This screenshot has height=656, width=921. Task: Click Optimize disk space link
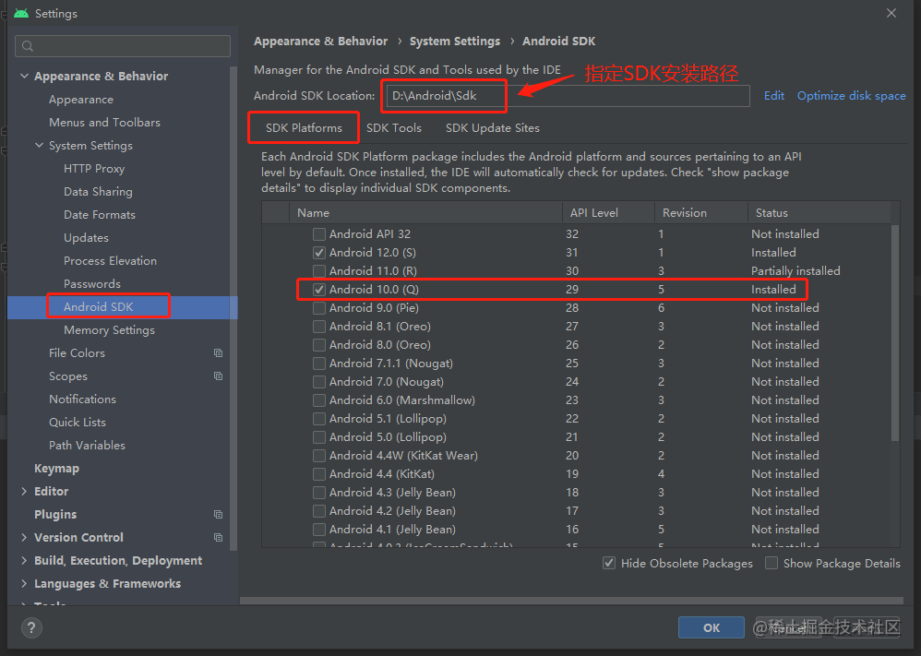coord(851,96)
